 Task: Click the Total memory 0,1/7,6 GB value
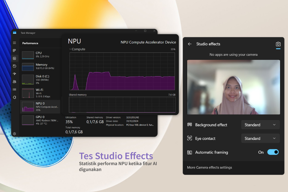point(74,132)
